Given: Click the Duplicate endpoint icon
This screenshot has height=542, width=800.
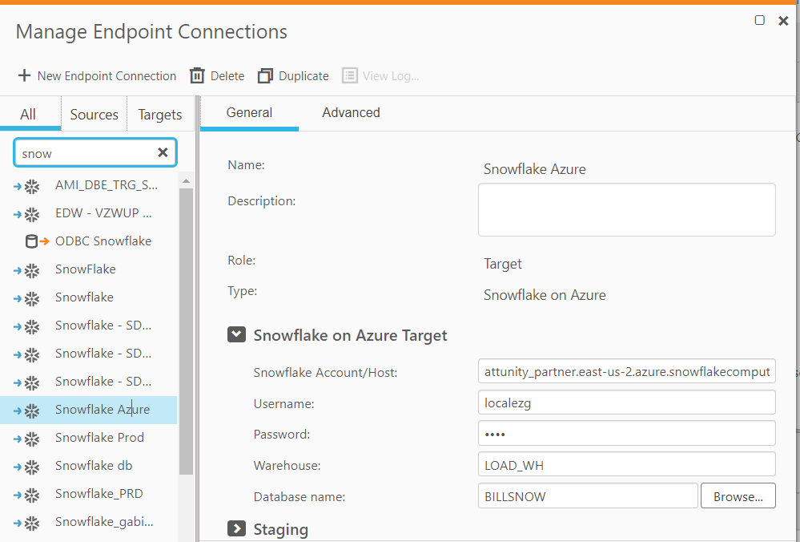Looking at the screenshot, I should [x=265, y=75].
